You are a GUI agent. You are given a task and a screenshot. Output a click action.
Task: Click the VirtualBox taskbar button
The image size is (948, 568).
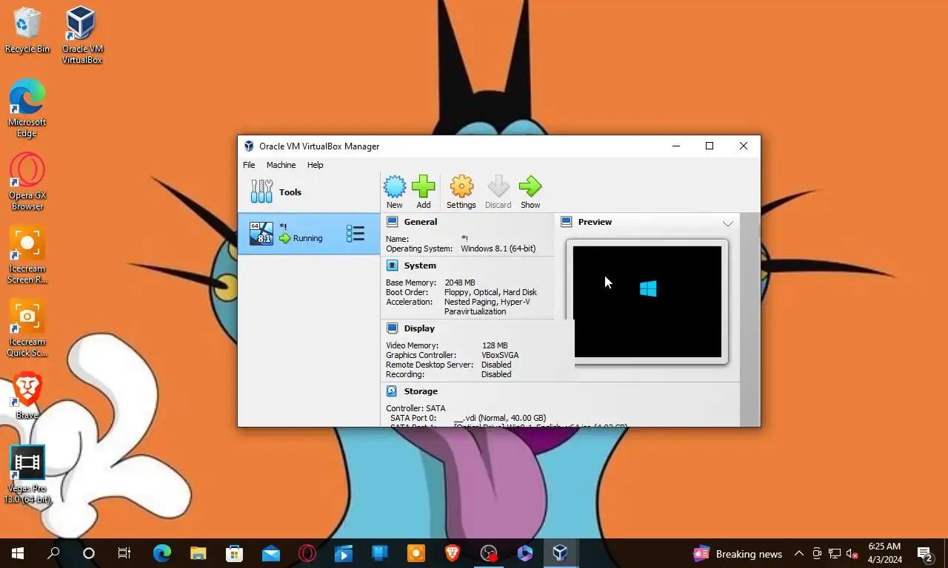561,553
